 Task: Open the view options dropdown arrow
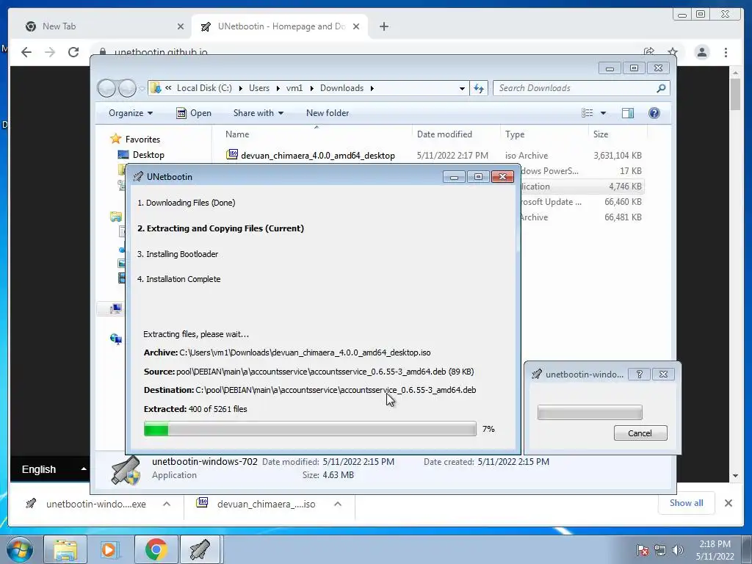[x=603, y=113]
